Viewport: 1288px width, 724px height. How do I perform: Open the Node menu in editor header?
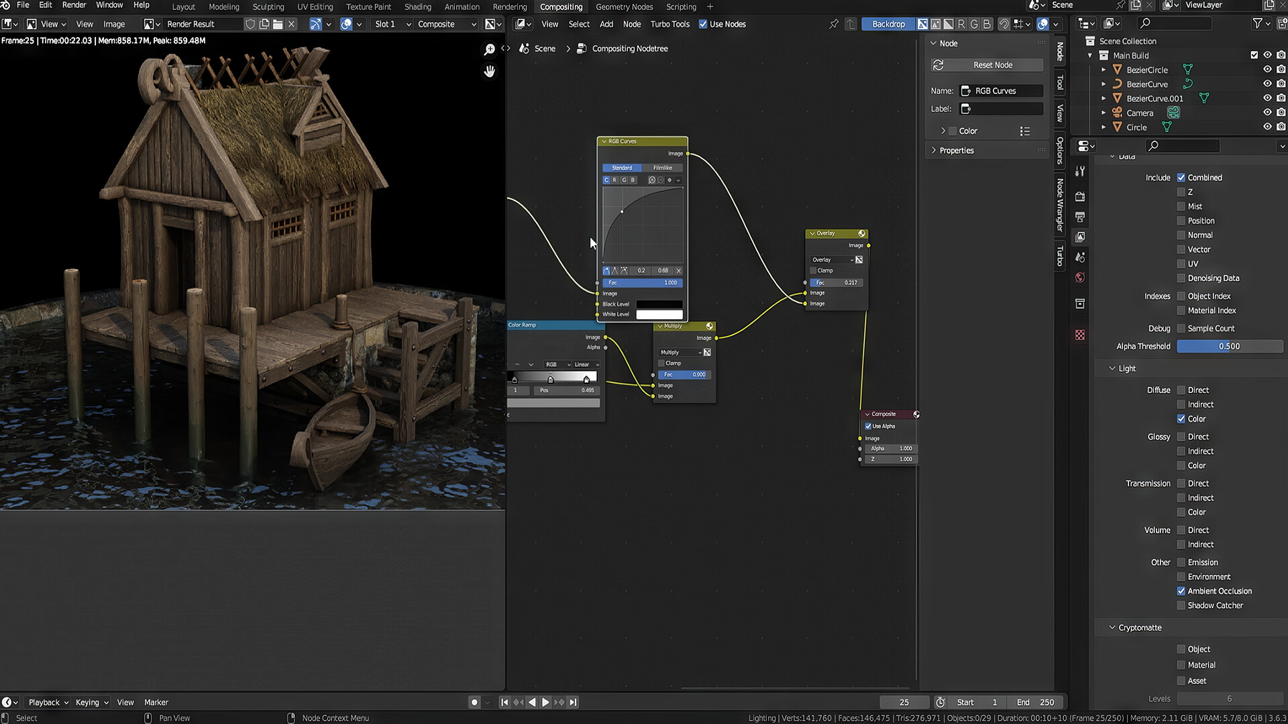[631, 23]
